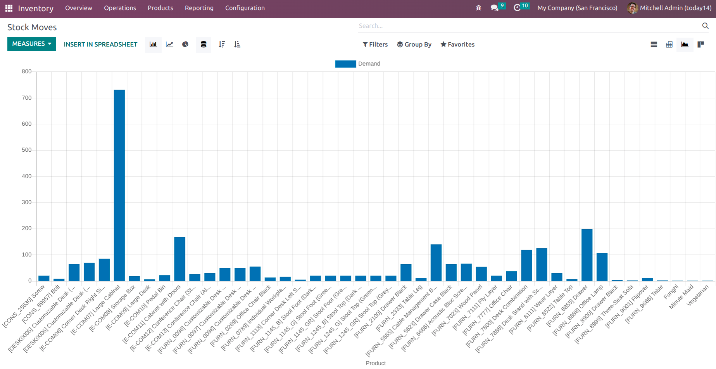
Task: Expand the Group By options
Action: click(414, 44)
